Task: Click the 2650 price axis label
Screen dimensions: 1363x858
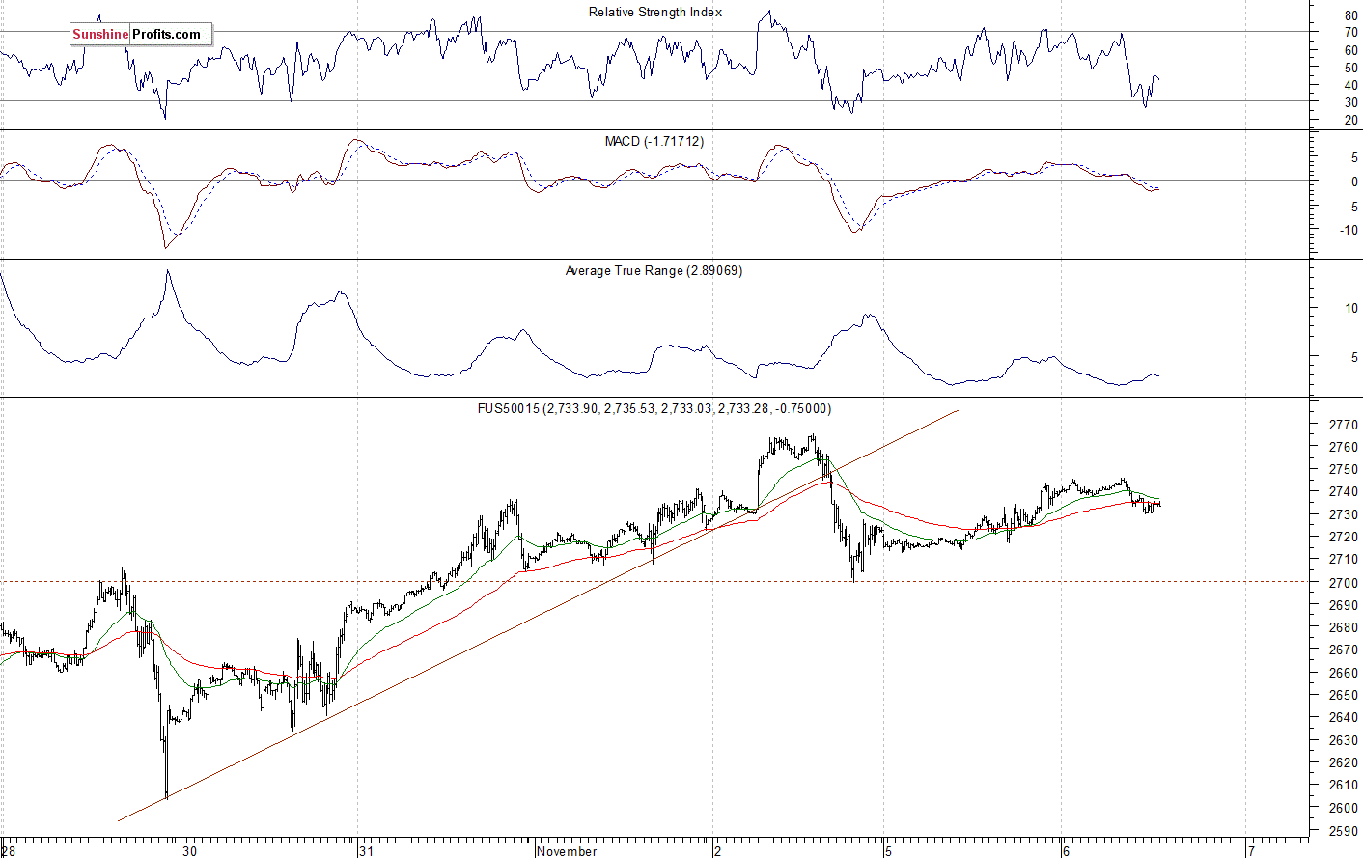Action: click(x=1344, y=696)
